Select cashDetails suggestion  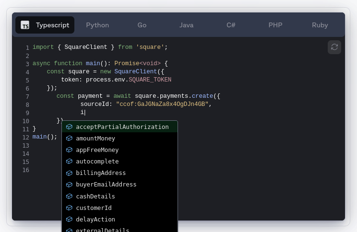pyautogui.click(x=120, y=196)
